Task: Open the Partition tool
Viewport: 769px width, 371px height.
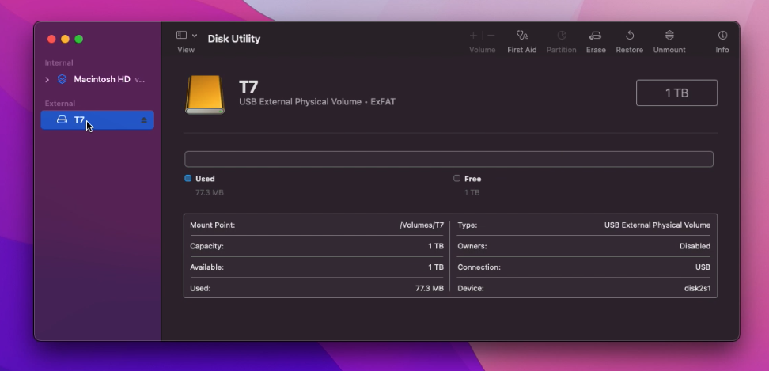Action: pos(562,42)
